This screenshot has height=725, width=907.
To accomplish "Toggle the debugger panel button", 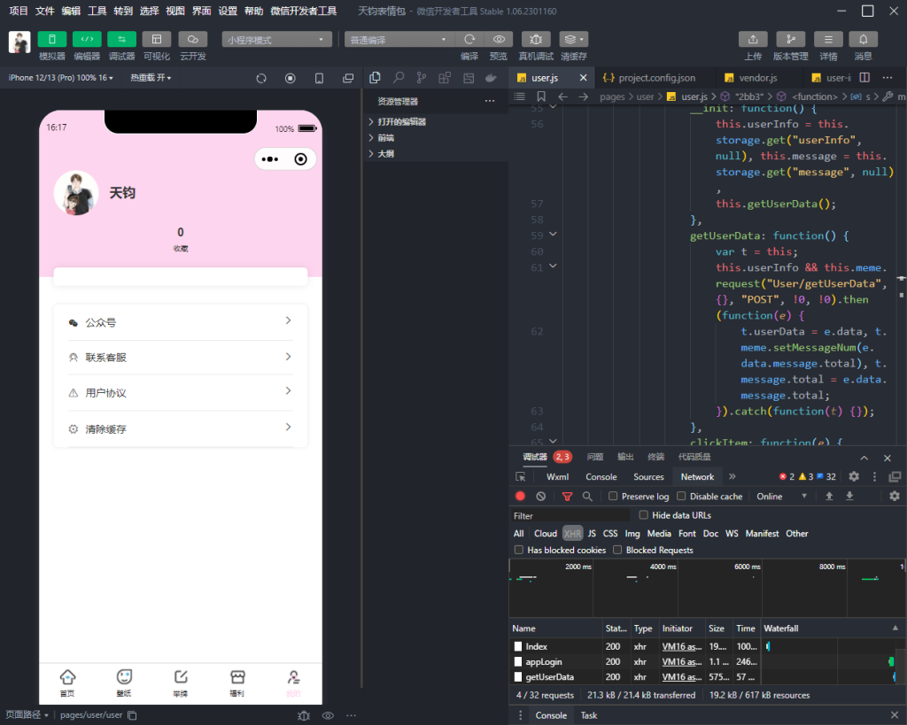I will [x=121, y=39].
